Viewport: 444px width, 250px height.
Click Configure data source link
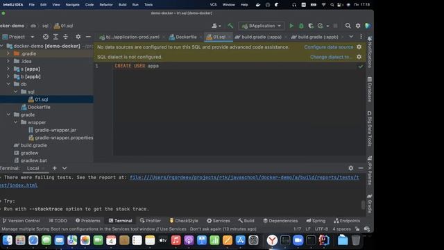(329, 47)
